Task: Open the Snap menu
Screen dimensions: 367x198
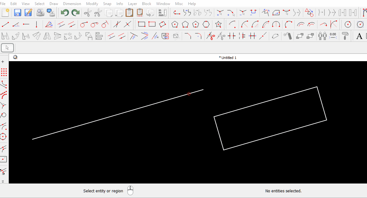Action: [107, 4]
